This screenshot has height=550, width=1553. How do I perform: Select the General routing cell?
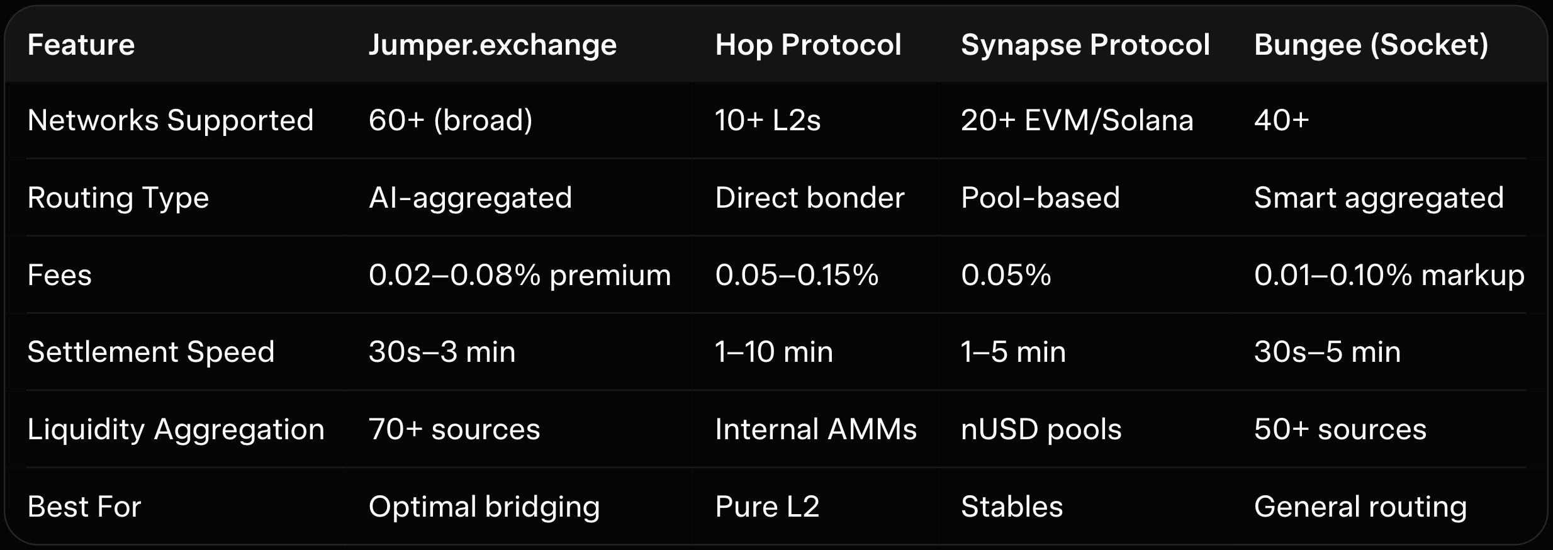click(x=1360, y=507)
